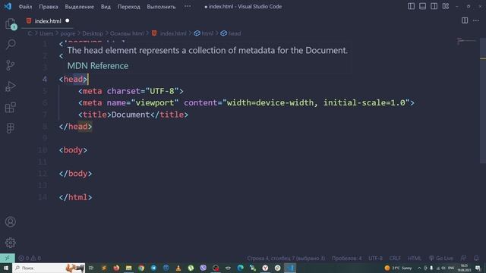Open the Переход menu
486x273 pixels.
point(128,7)
